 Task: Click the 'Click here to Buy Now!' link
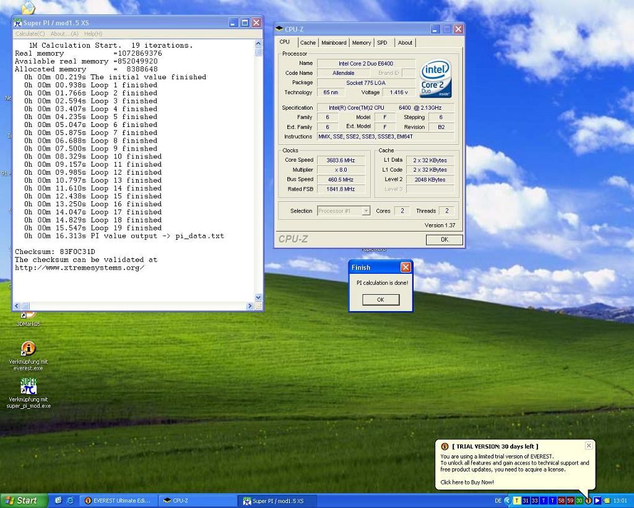(467, 482)
